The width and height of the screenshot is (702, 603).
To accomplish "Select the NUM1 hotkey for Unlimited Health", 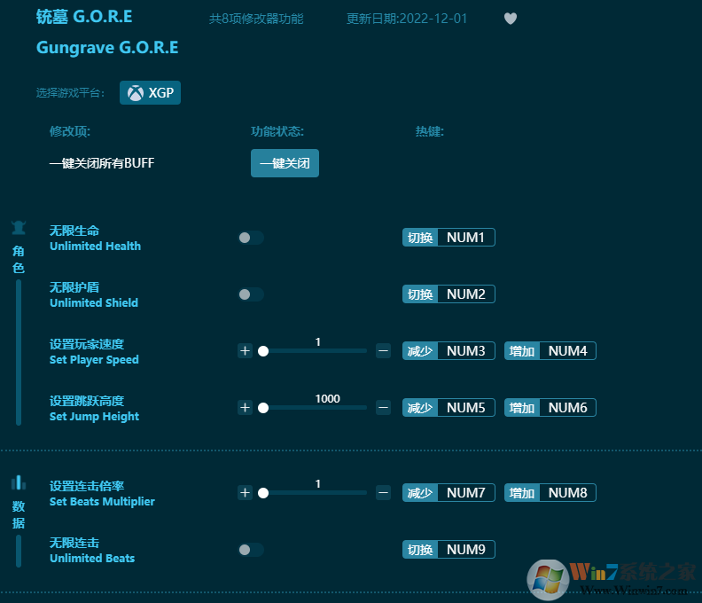I will (x=448, y=238).
